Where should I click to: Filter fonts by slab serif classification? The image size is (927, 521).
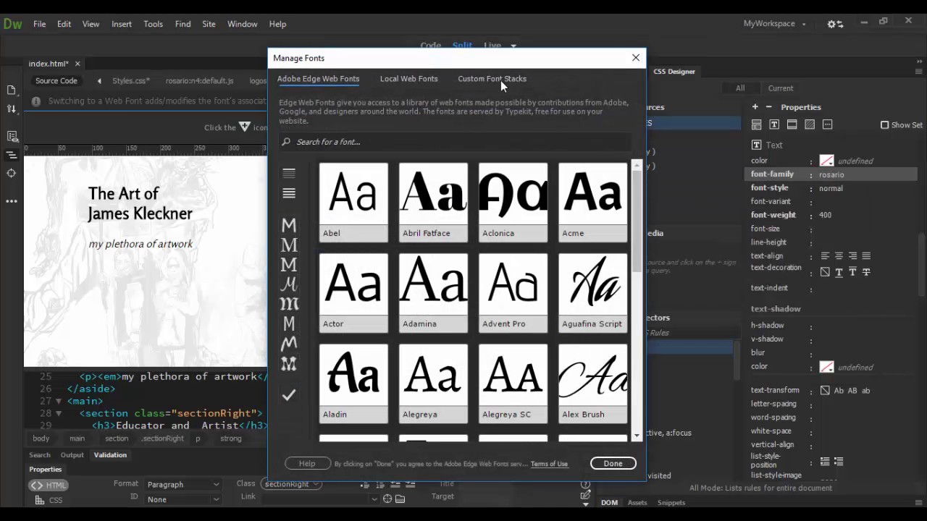[289, 265]
